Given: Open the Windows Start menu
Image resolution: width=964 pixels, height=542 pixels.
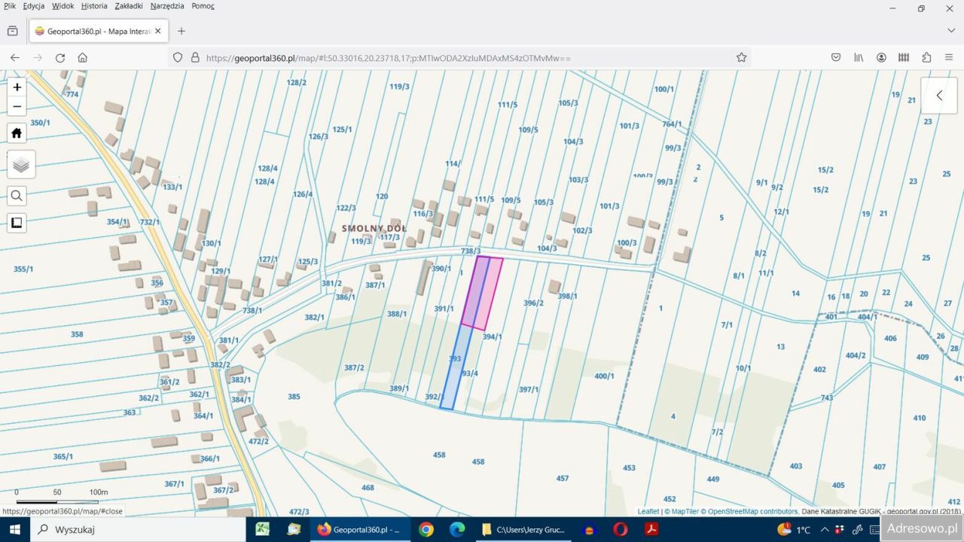Looking at the screenshot, I should click(x=15, y=529).
